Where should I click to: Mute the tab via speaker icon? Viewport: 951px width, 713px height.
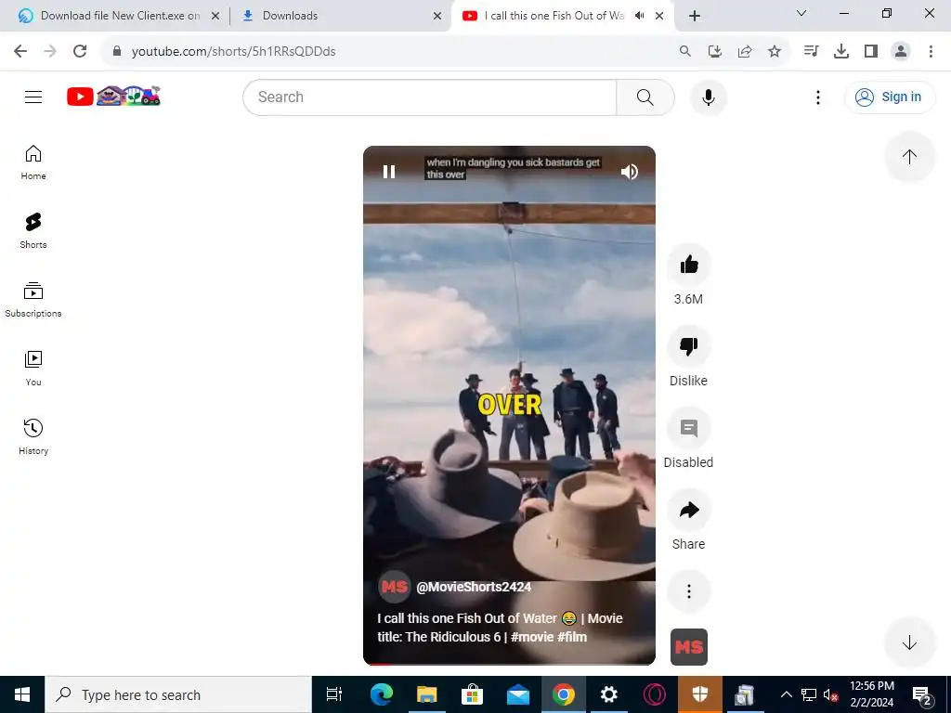point(639,16)
